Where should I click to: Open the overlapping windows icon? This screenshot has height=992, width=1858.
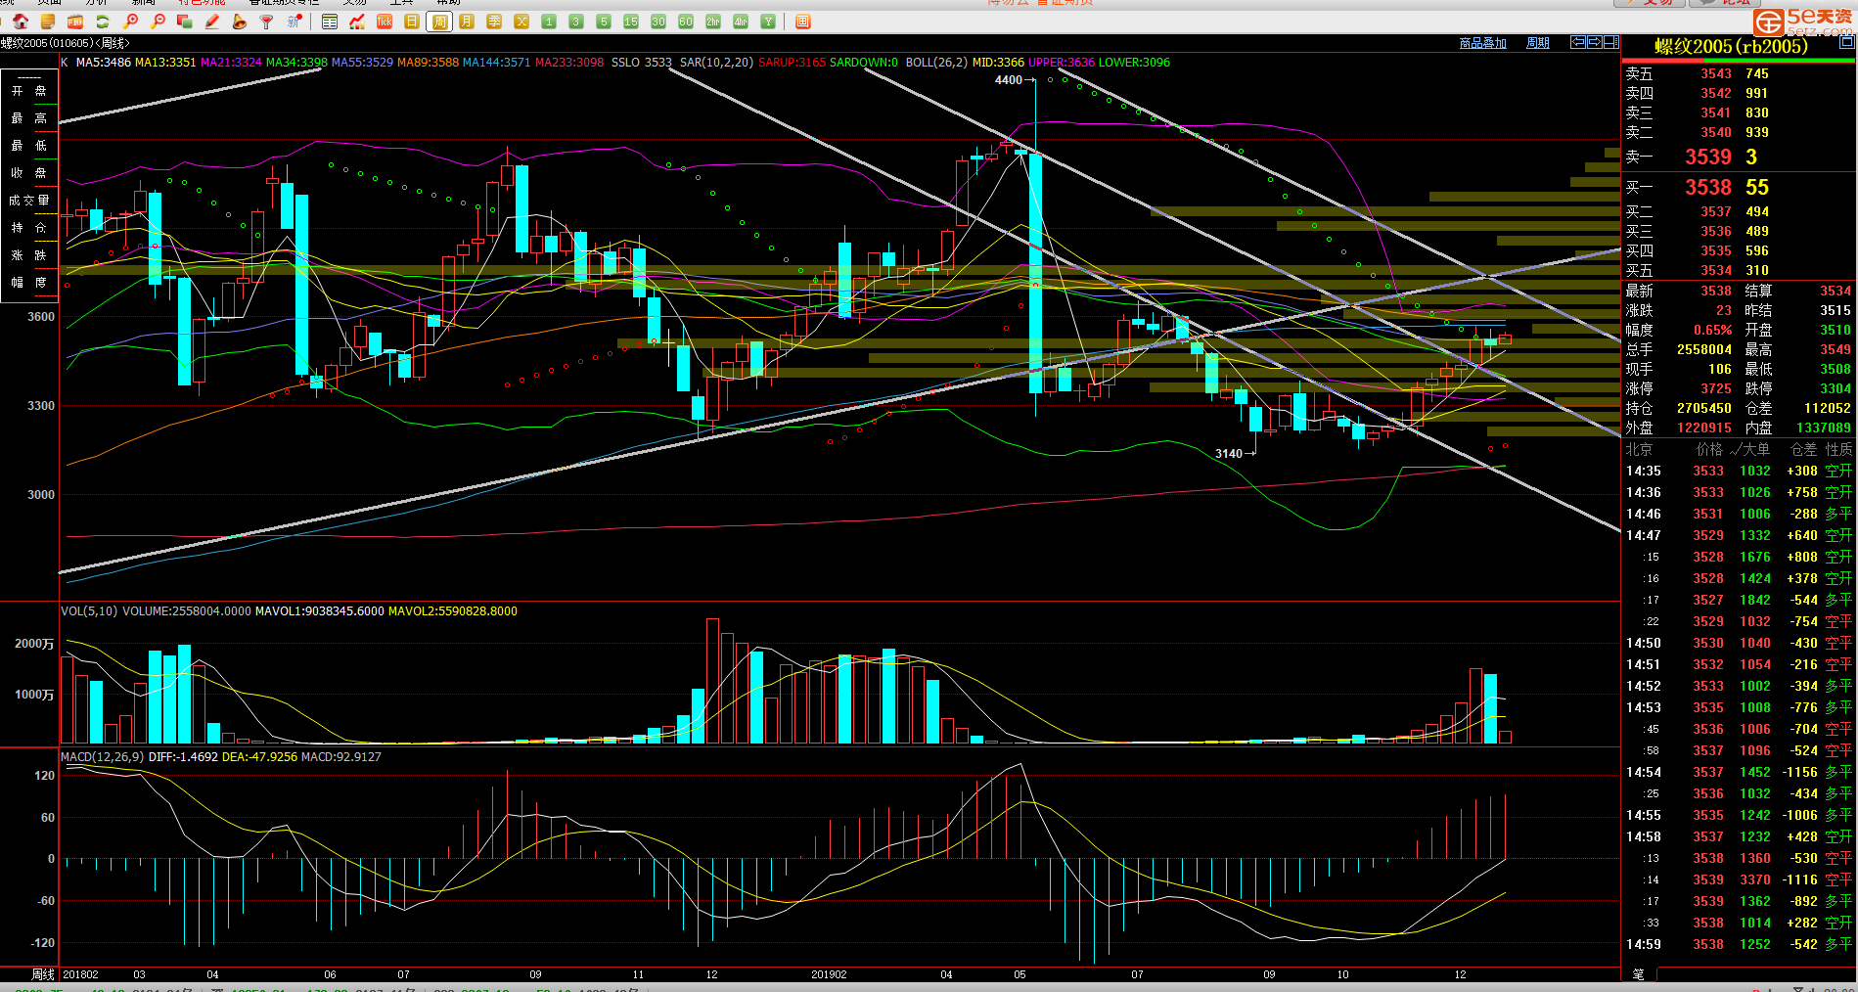pos(185,22)
